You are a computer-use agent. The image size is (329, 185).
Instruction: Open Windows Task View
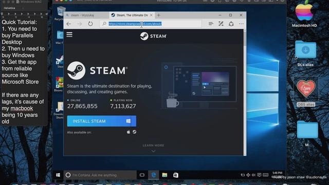(x=142, y=175)
